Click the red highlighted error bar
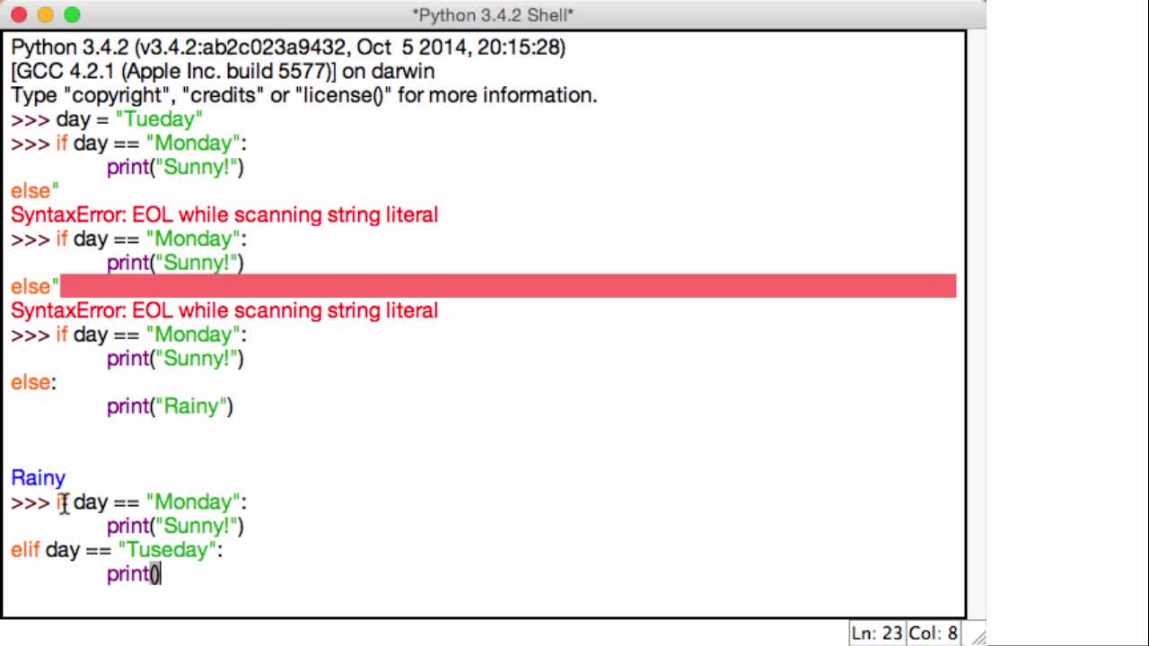This screenshot has height=646, width=1149. click(x=508, y=286)
